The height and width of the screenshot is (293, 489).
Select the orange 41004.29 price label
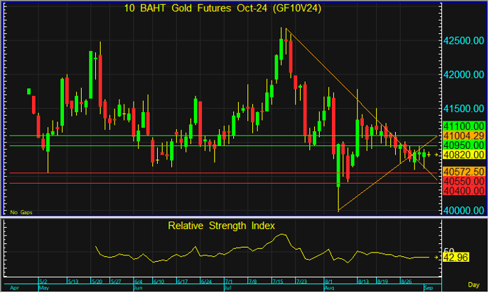pos(463,135)
